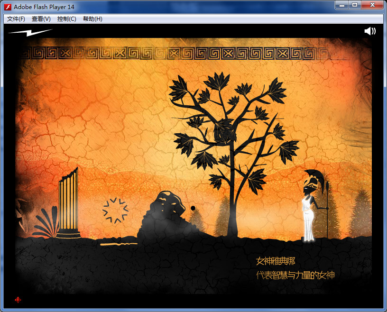387x312 pixels.
Task: Minimize the Flash Player window
Action: pyautogui.click(x=342, y=5)
